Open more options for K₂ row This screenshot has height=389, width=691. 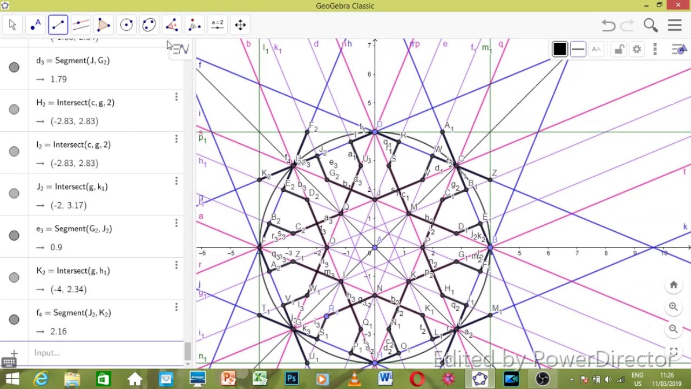click(176, 265)
